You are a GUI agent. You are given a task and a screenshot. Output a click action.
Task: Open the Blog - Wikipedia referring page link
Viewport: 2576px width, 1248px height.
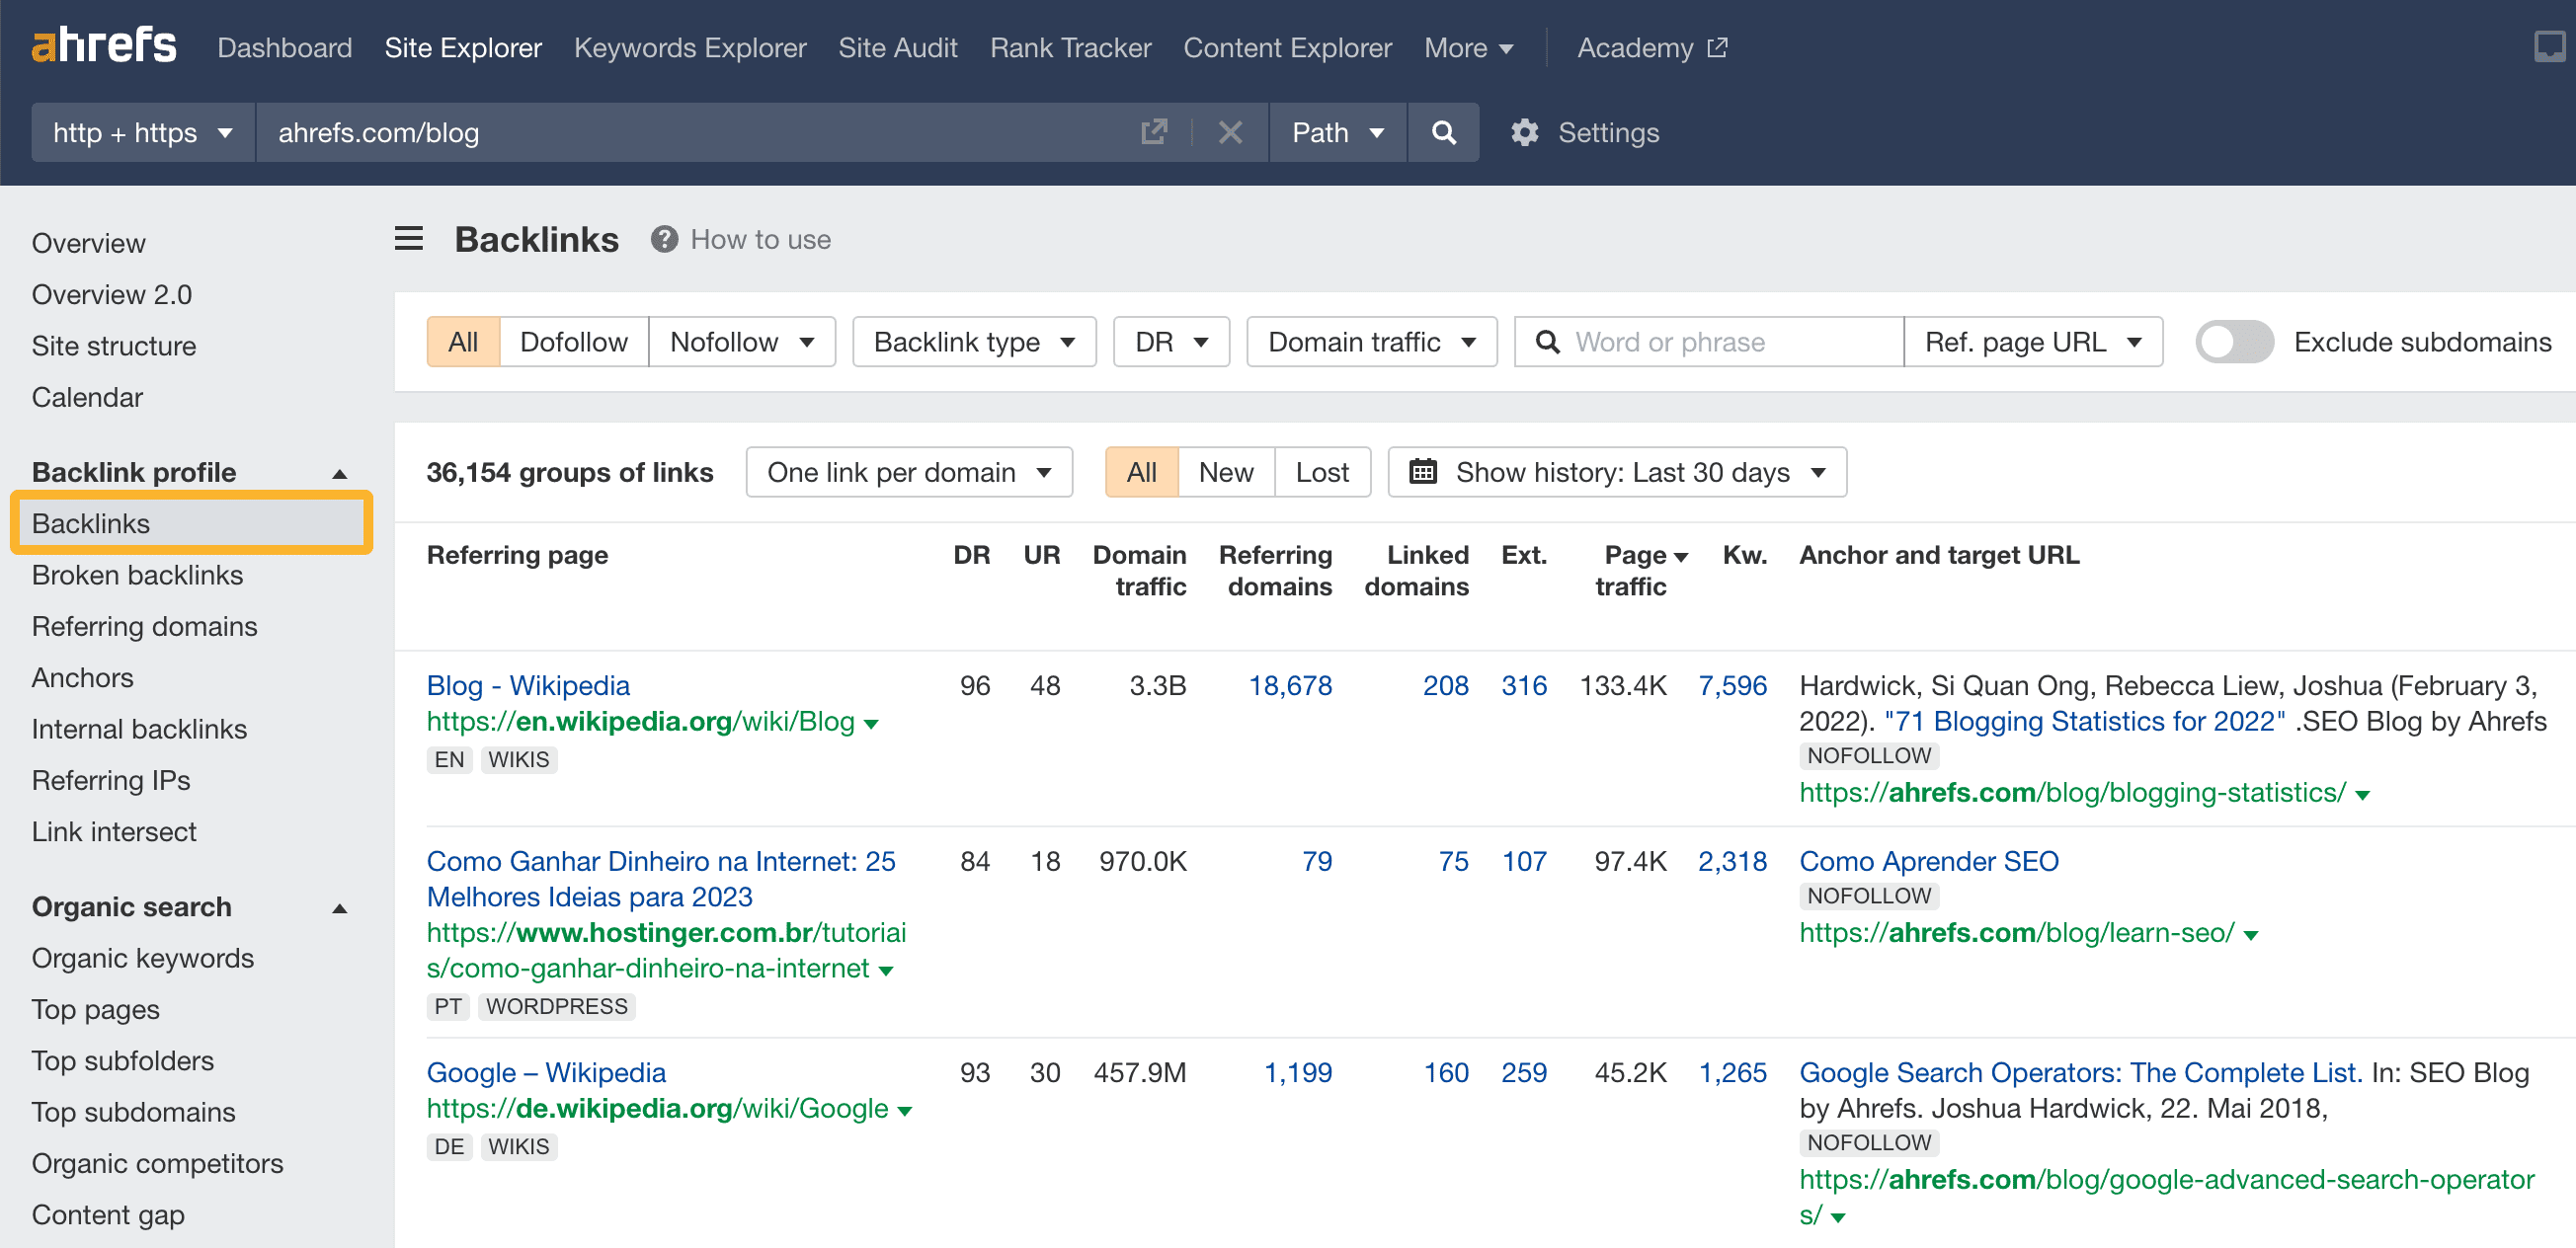pyautogui.click(x=527, y=685)
